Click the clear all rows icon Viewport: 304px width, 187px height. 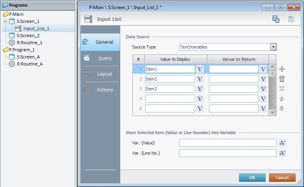282,89
